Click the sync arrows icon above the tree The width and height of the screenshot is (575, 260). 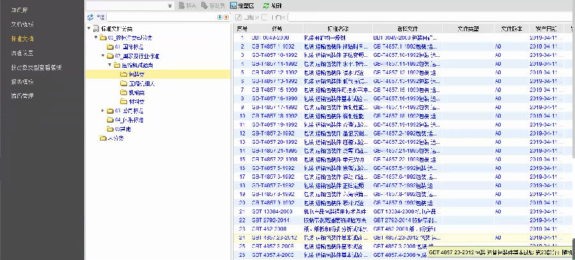point(91,17)
